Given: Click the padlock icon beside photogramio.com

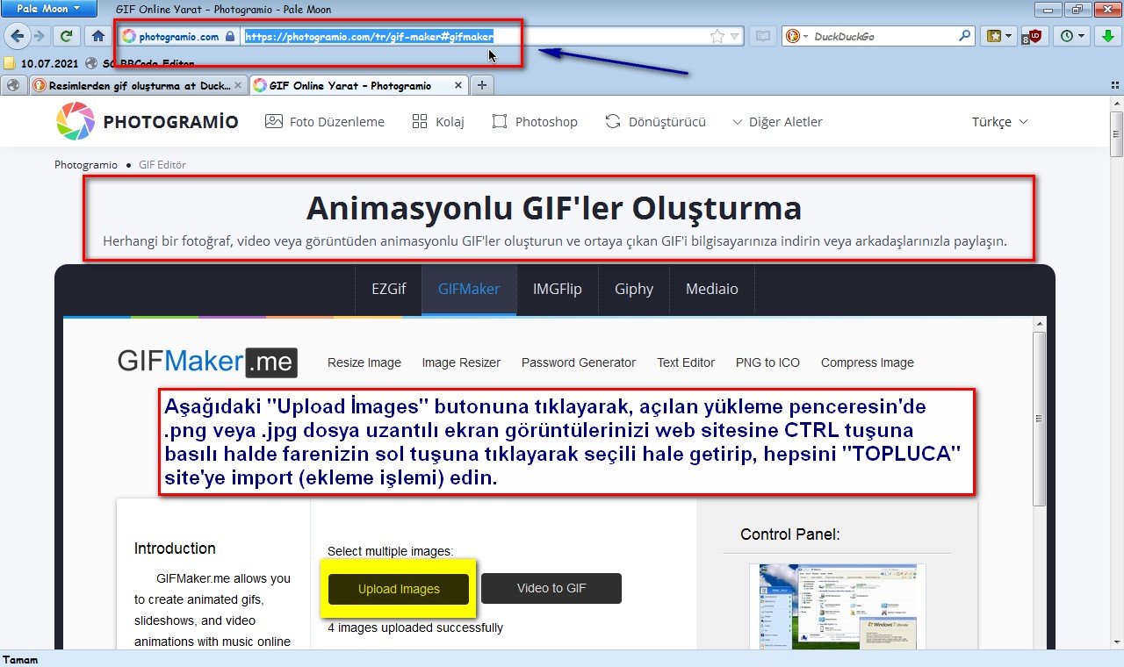Looking at the screenshot, I should [x=230, y=37].
